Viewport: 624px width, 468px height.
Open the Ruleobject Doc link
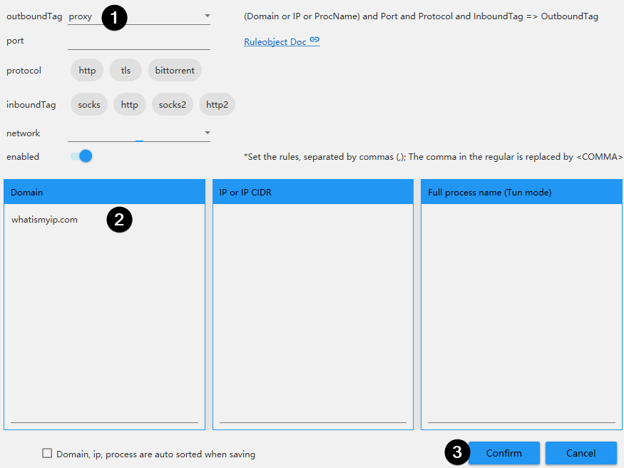275,42
